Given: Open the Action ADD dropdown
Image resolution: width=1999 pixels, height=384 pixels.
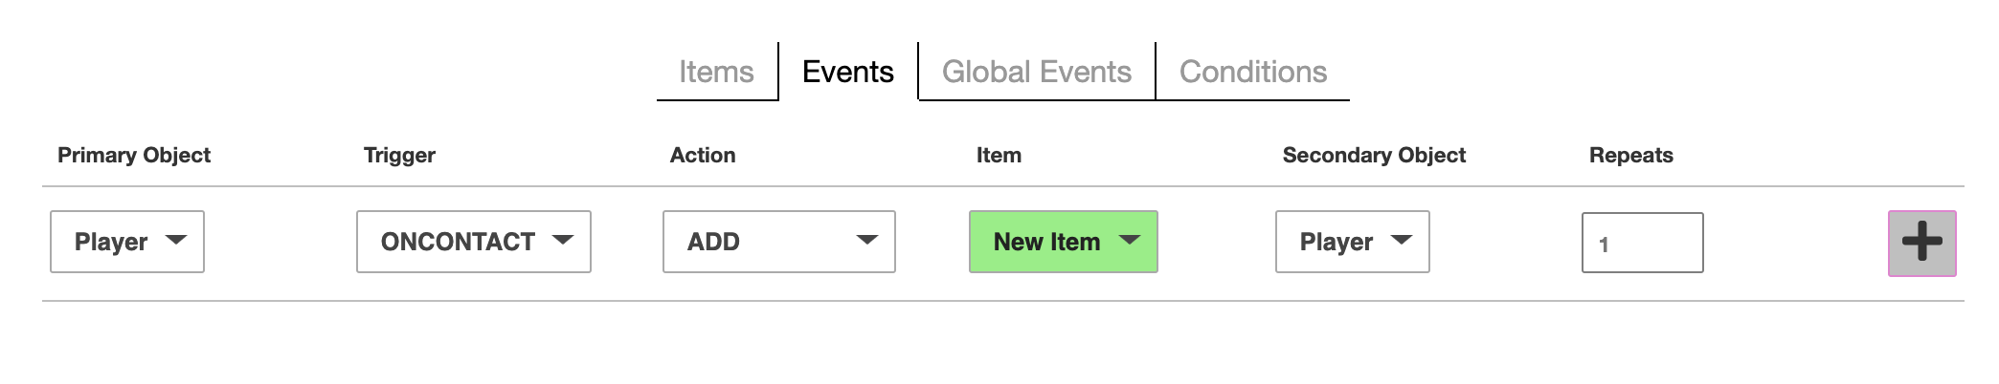Looking at the screenshot, I should (779, 242).
